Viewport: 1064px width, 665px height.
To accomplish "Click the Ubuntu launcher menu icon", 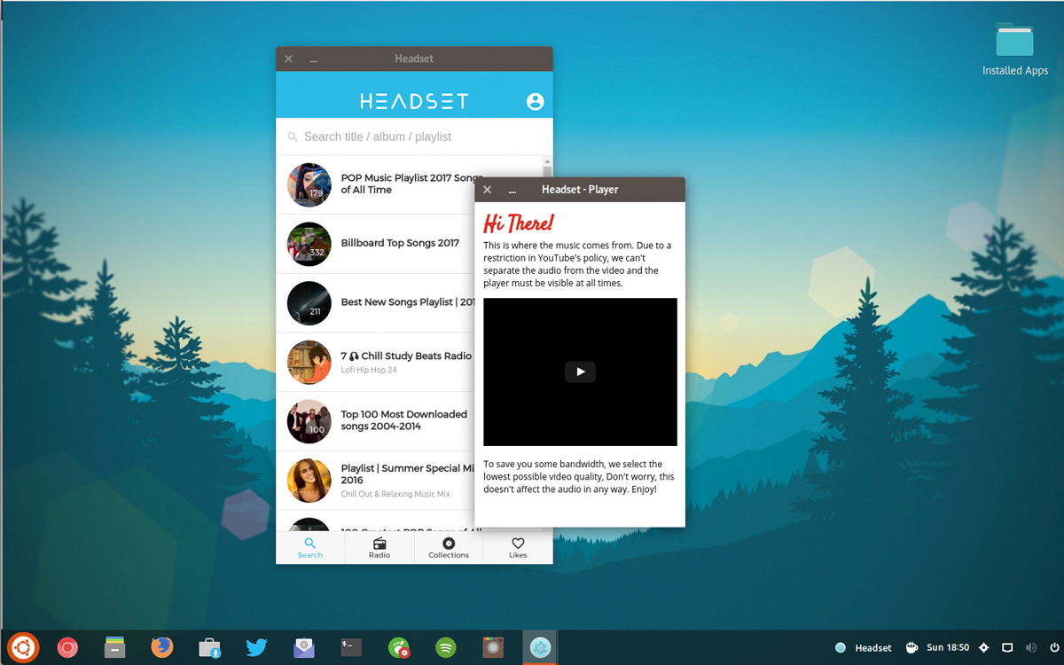I will (x=23, y=647).
